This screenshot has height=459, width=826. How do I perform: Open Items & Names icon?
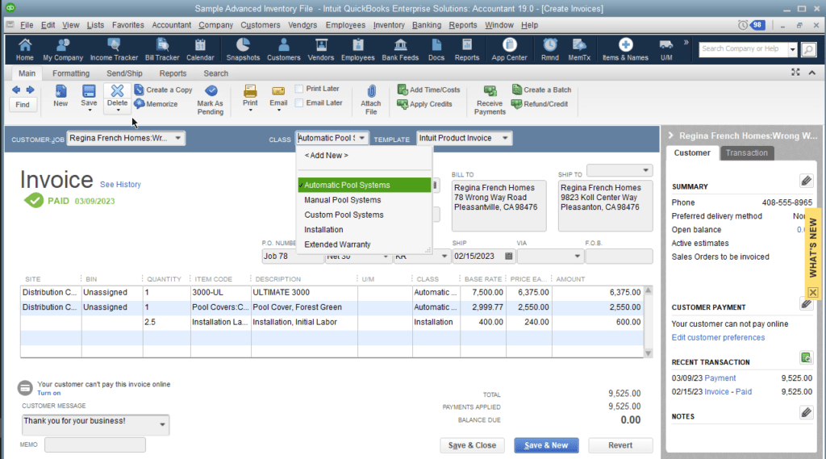point(625,49)
